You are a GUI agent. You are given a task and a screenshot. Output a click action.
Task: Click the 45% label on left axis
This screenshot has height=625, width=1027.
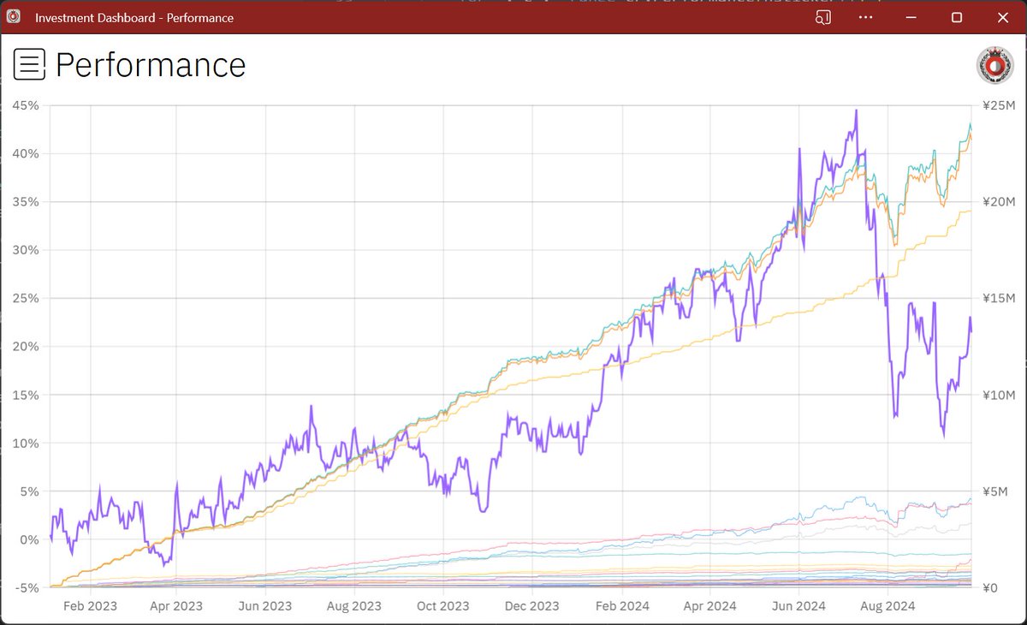tap(23, 105)
